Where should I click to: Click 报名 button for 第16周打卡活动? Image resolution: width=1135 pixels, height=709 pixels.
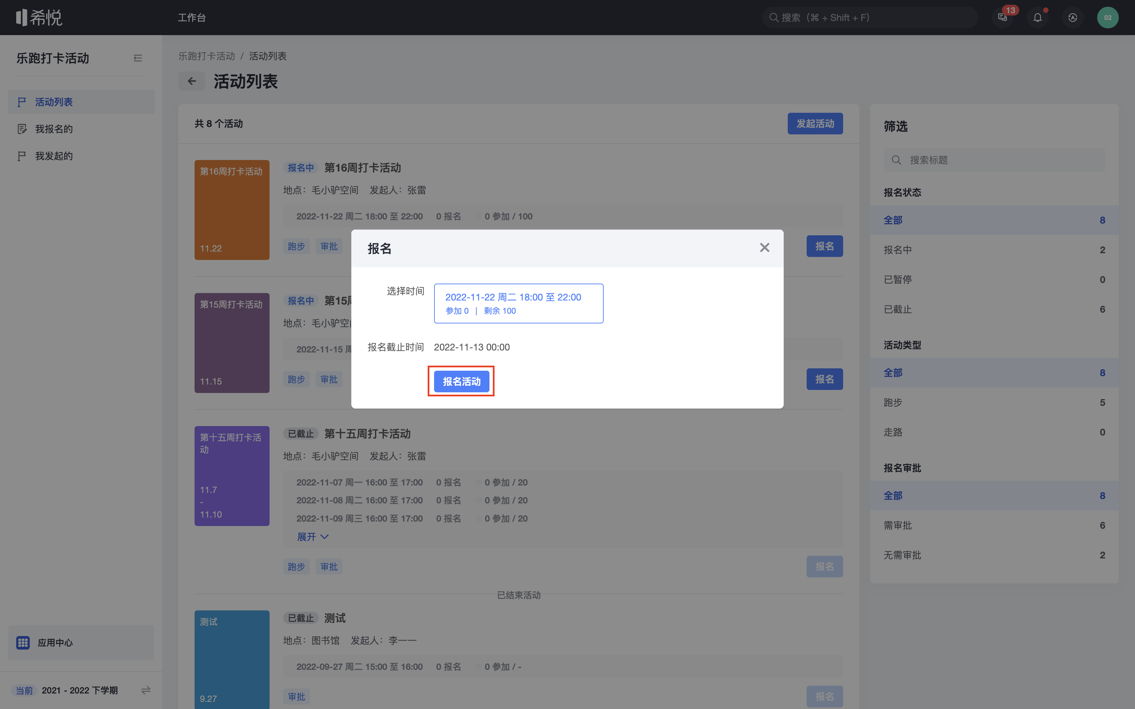point(825,246)
